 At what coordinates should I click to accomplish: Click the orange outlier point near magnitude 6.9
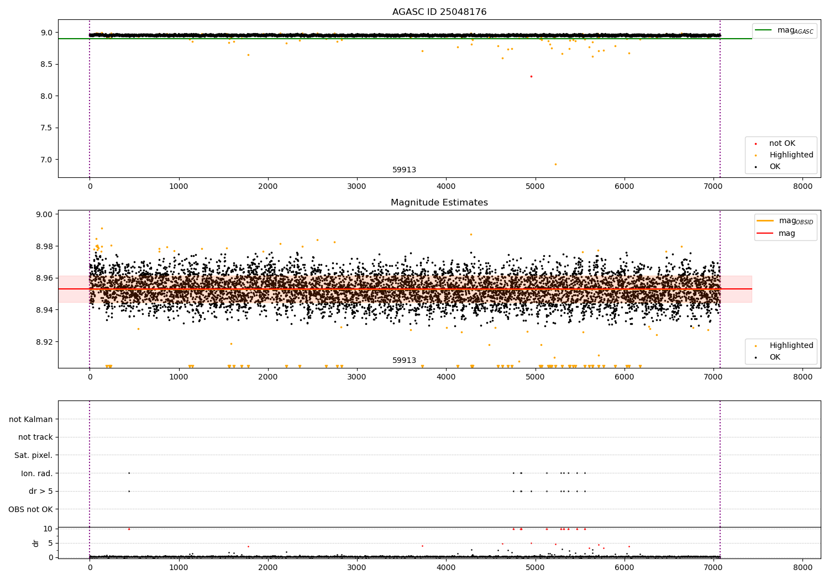(555, 164)
